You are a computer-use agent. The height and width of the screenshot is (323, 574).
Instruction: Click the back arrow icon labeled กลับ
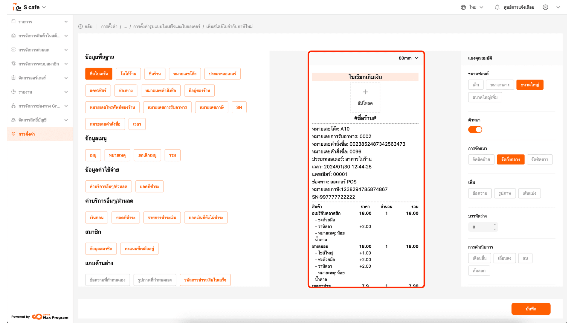point(80,26)
